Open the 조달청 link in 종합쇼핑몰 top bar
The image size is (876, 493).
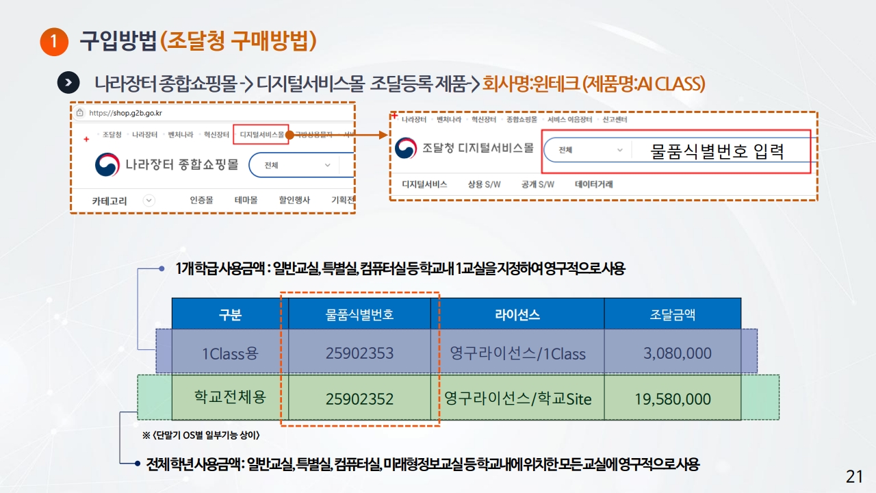pos(112,135)
